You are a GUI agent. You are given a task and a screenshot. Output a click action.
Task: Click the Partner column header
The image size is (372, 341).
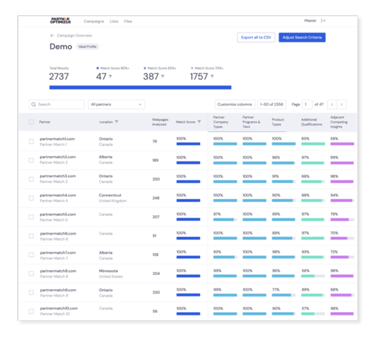[x=45, y=122]
